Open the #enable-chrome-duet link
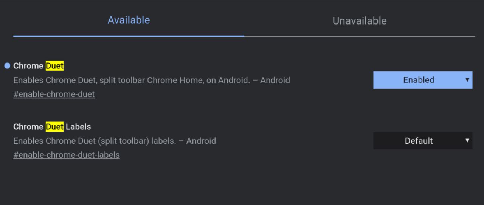Screen dimensions: 484x205 point(54,94)
